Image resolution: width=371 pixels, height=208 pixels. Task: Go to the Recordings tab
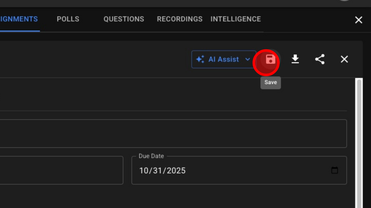pos(180,19)
